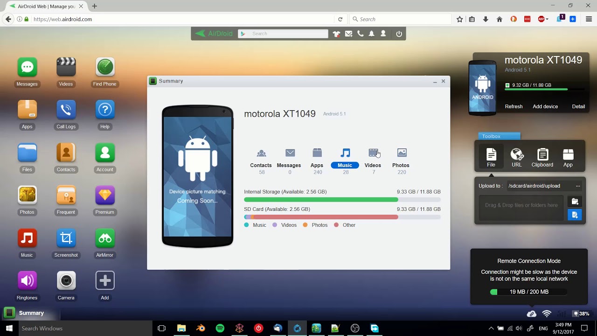Open the Frequent contacts icon
597x336 pixels.
coord(66,195)
